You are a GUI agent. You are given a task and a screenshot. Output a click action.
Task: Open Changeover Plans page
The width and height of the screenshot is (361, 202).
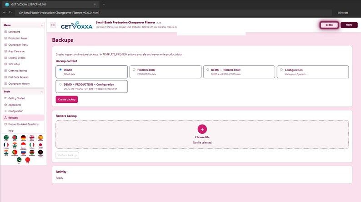(23, 45)
